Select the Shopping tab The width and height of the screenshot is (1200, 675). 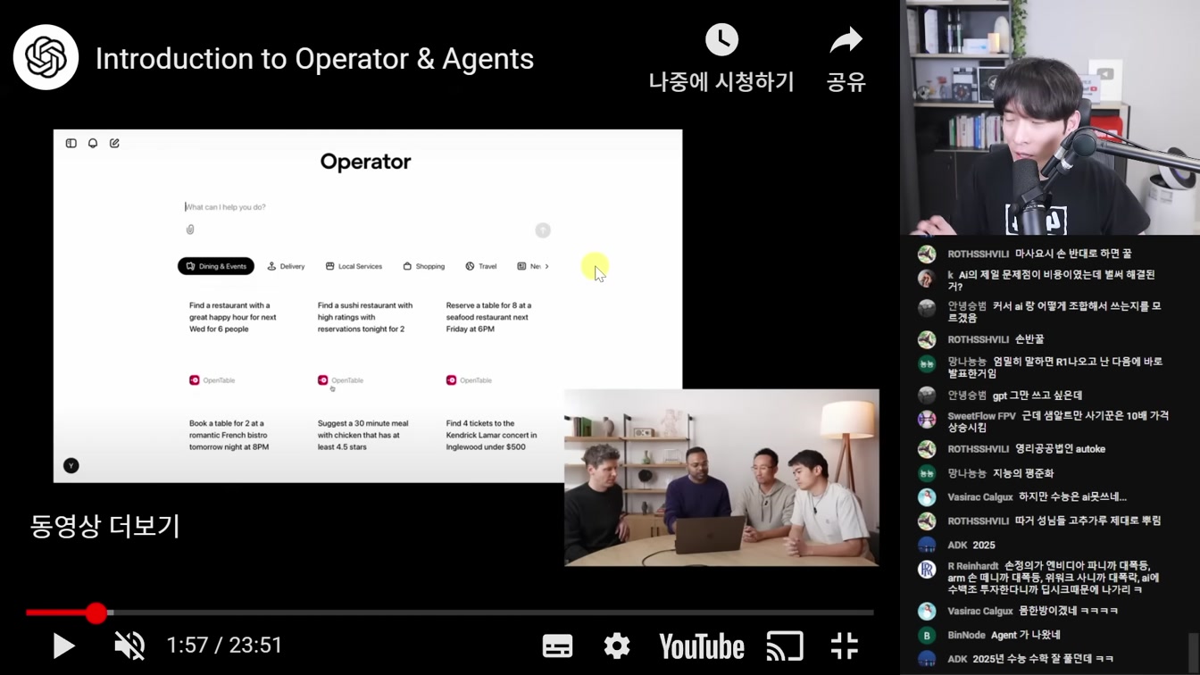coord(424,266)
